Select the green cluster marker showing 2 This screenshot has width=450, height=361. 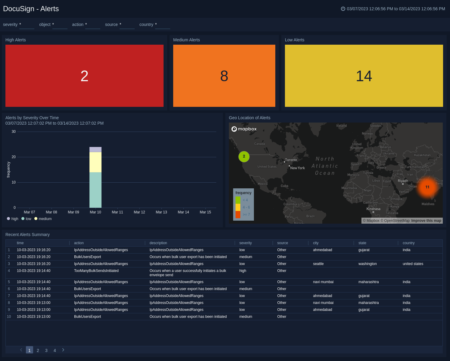244,157
